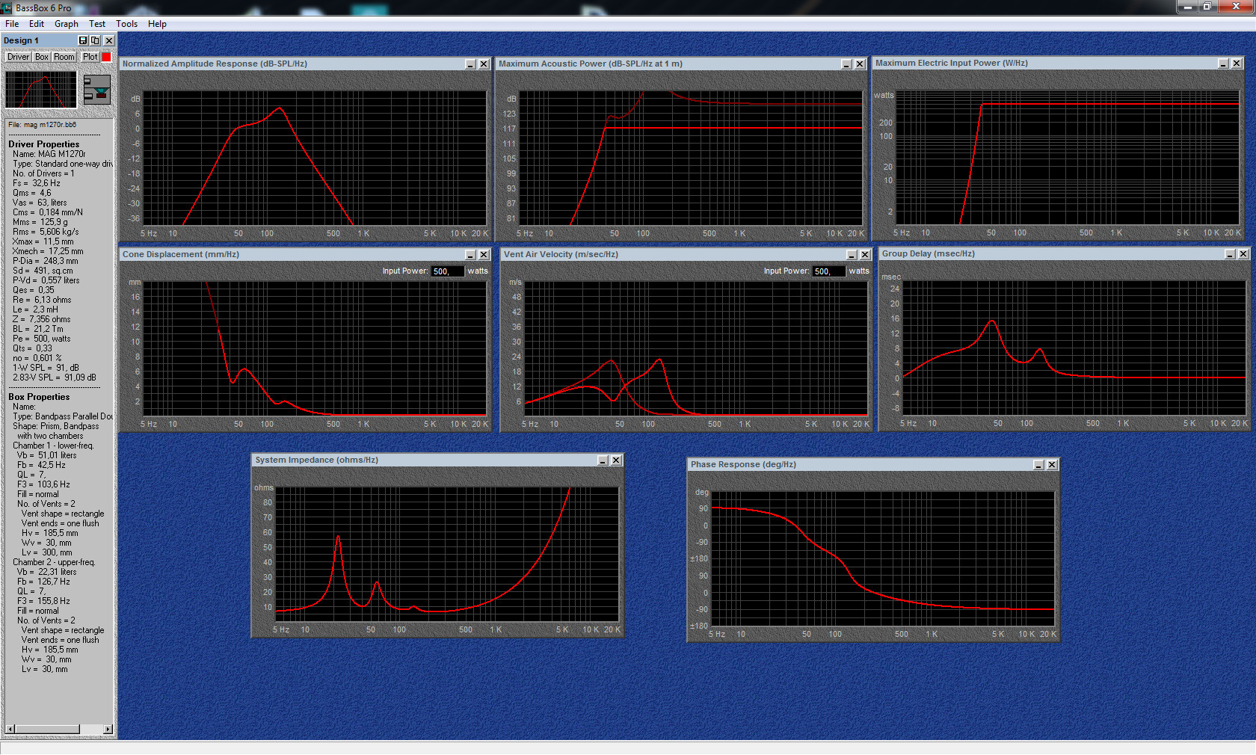The image size is (1256, 755).
Task: Open the bandpass box diagram icon
Action: coord(96,89)
